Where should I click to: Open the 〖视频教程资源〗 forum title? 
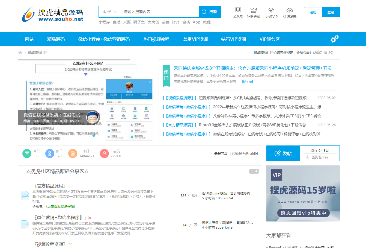[x=50, y=244]
